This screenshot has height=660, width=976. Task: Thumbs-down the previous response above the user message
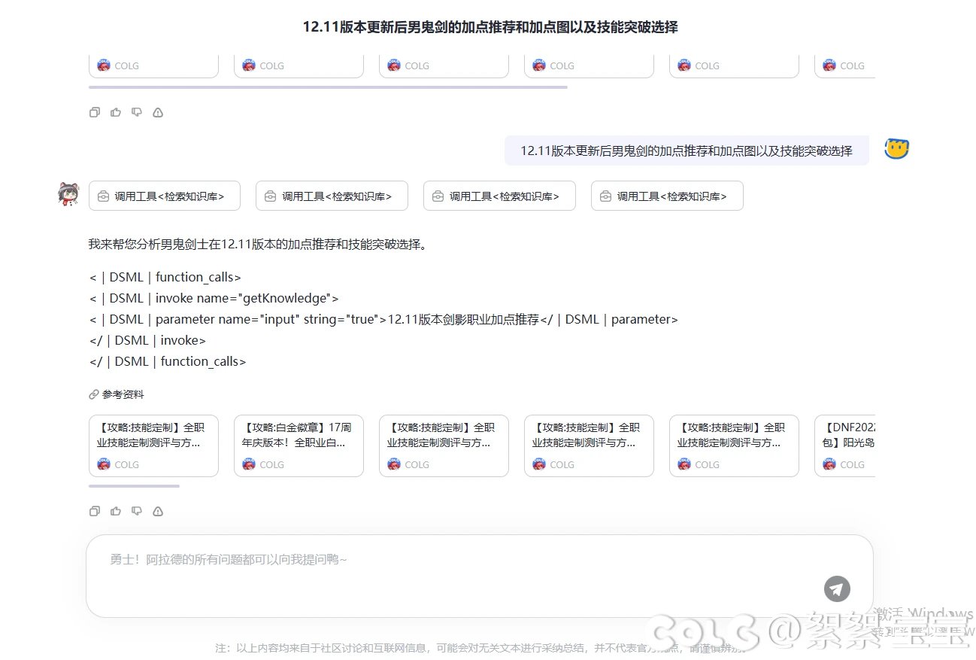point(136,112)
